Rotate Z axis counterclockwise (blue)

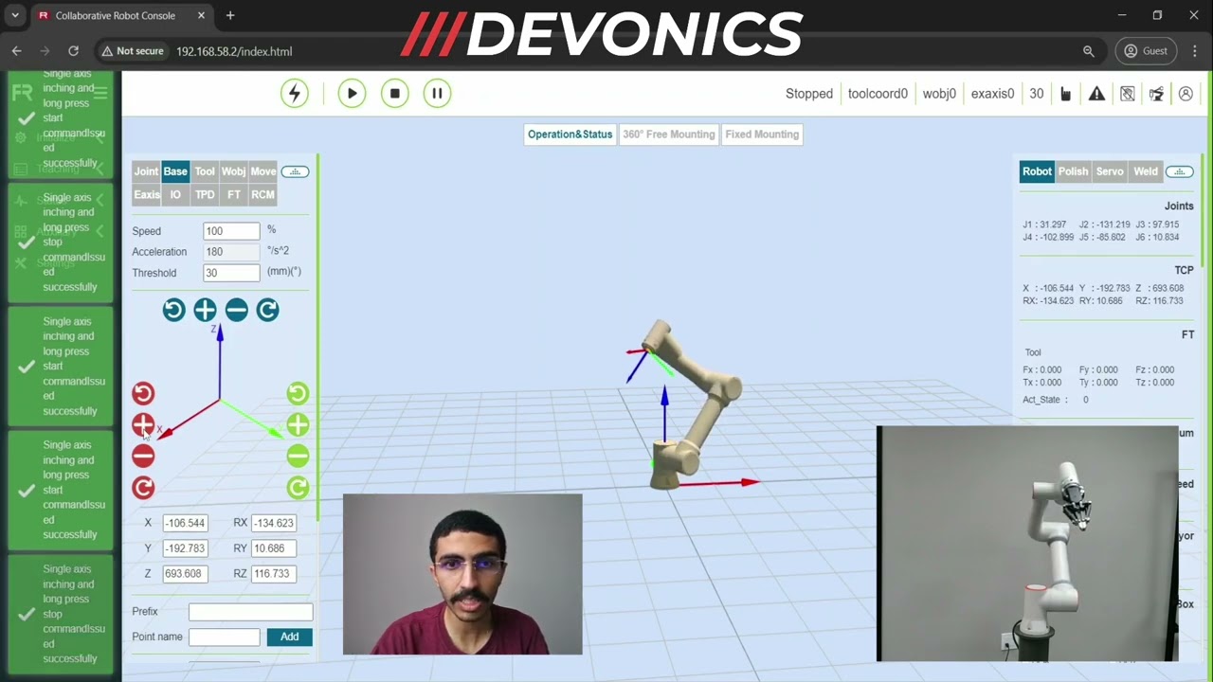point(173,310)
